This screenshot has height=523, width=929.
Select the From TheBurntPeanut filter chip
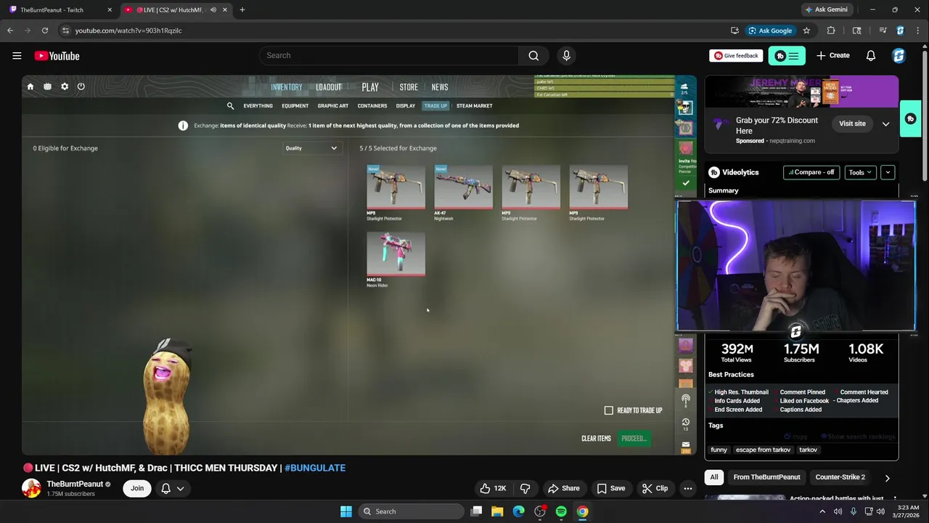pyautogui.click(x=766, y=477)
